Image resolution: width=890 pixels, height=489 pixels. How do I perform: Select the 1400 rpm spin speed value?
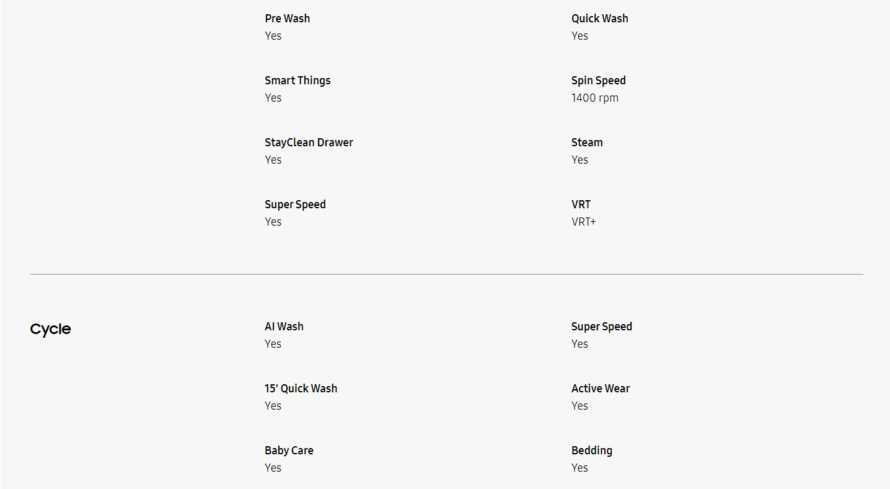(594, 98)
